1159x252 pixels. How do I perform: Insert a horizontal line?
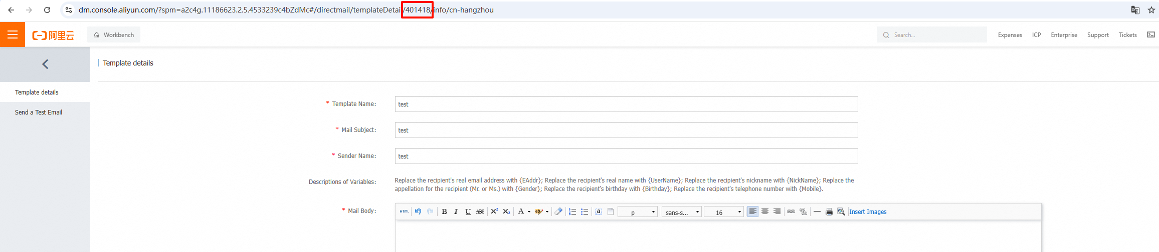(x=817, y=211)
